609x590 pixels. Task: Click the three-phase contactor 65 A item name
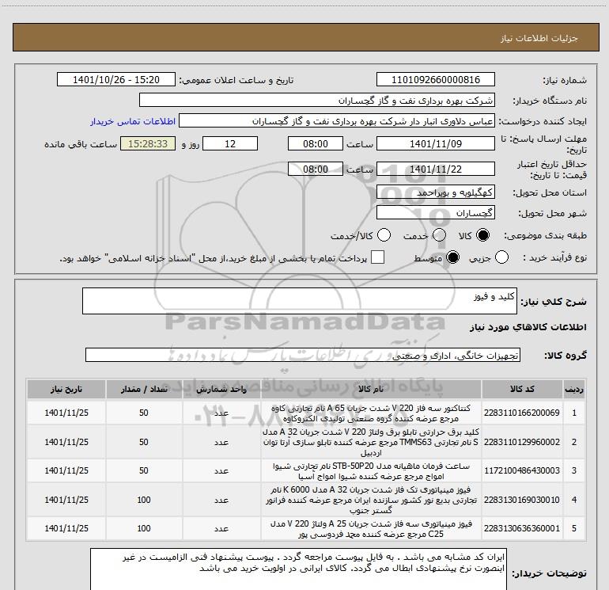pyautogui.click(x=371, y=413)
